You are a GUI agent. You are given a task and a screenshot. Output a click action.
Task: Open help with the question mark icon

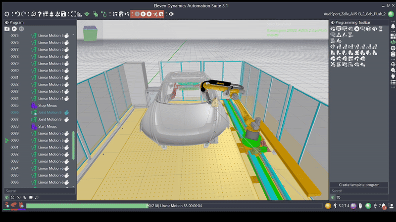click(x=40, y=14)
